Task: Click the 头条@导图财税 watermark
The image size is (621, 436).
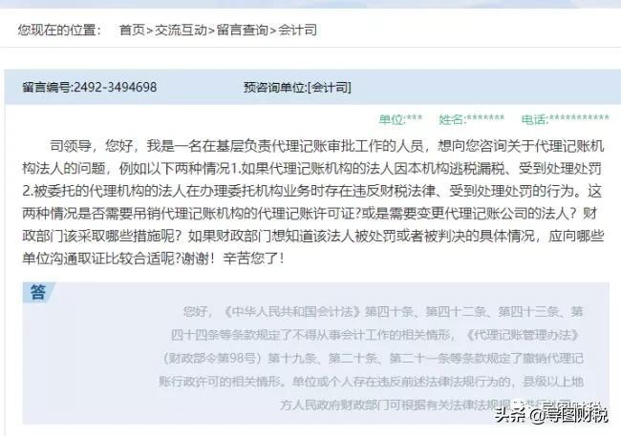Action: (551, 414)
